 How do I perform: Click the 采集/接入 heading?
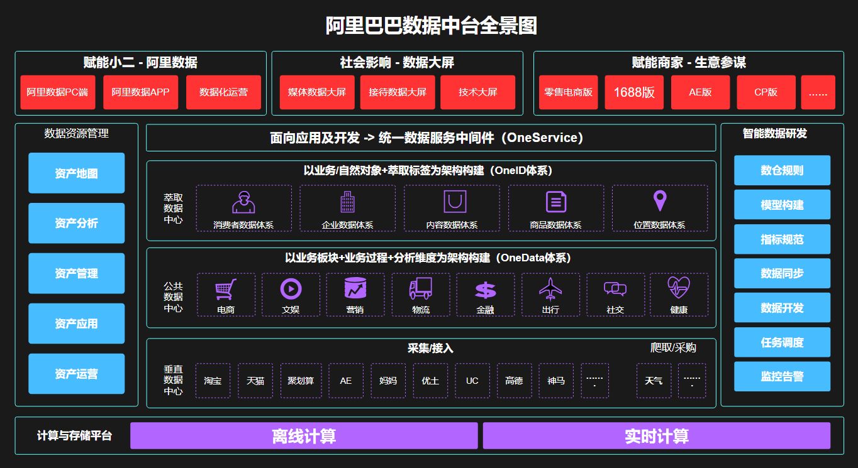431,348
